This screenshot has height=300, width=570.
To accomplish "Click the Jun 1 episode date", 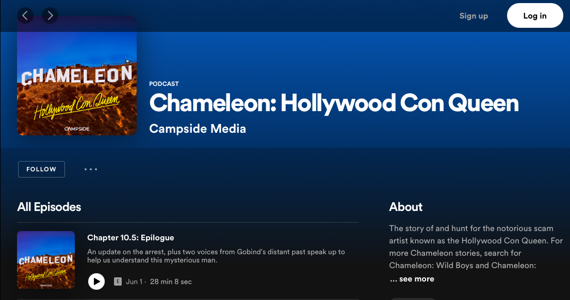I will pos(134,281).
